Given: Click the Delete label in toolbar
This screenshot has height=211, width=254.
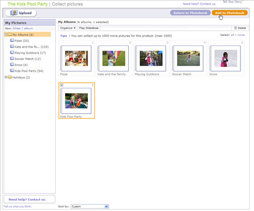Looking at the screenshot, I should (x=242, y=28).
